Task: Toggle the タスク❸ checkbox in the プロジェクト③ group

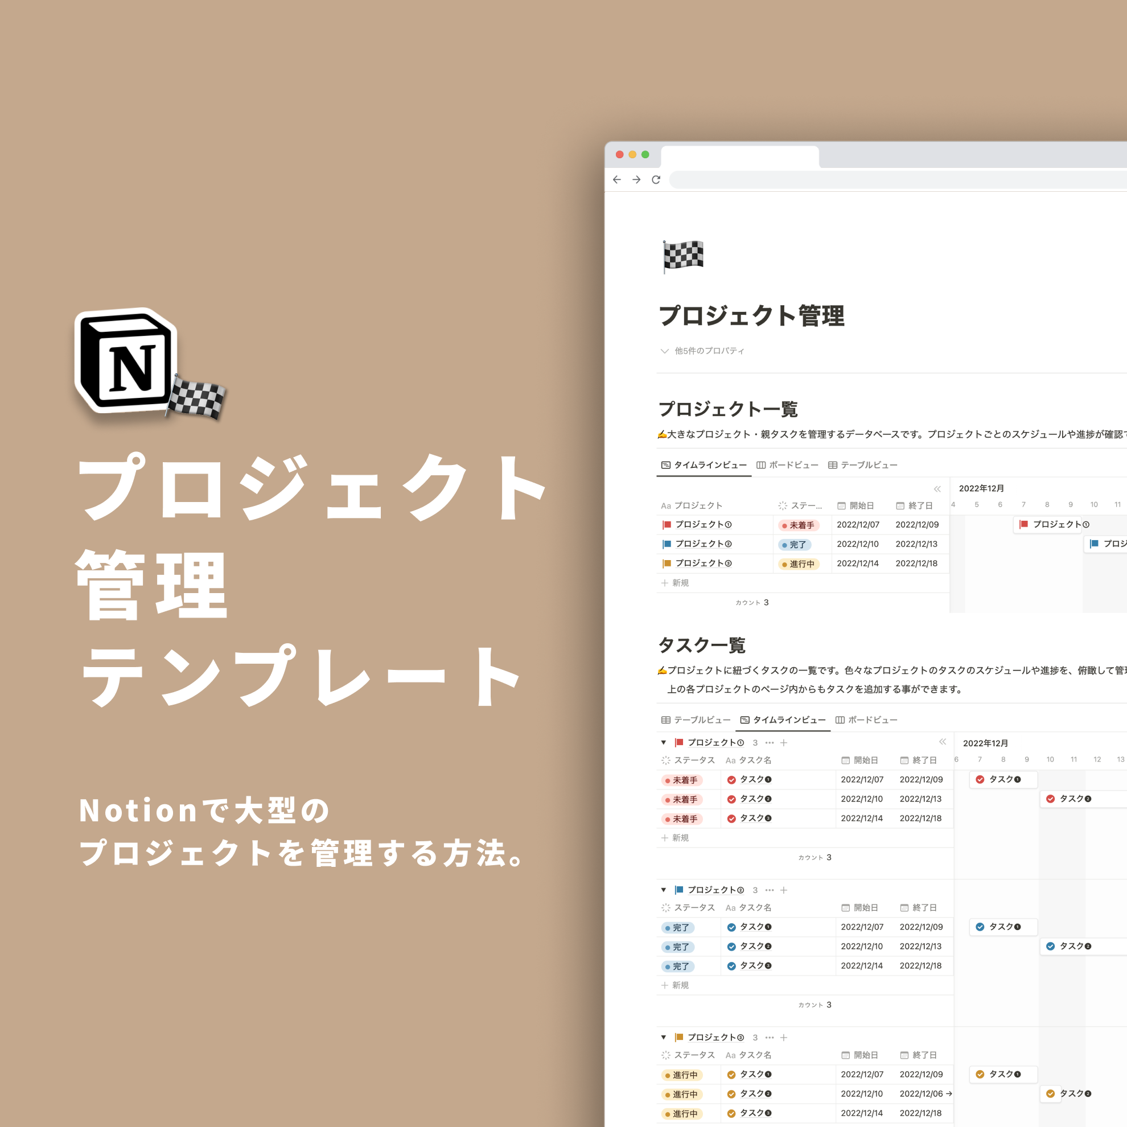Action: [x=731, y=1113]
